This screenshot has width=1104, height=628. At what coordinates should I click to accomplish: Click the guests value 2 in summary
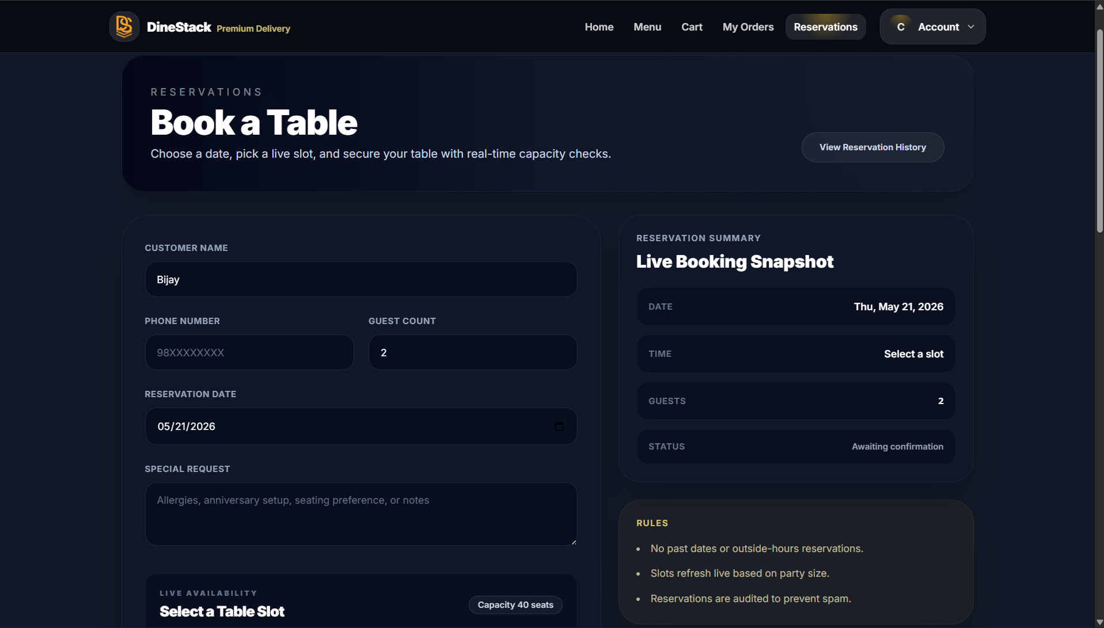point(940,401)
